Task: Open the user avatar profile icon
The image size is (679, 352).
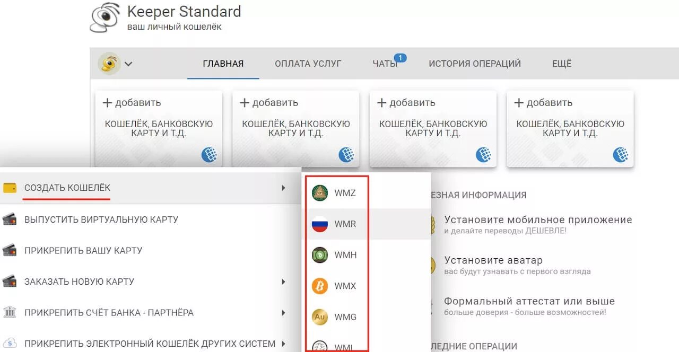Action: (x=109, y=64)
